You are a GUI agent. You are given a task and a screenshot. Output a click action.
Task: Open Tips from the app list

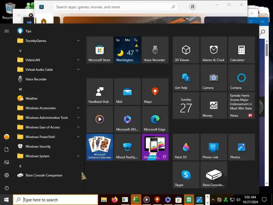pyautogui.click(x=49, y=31)
